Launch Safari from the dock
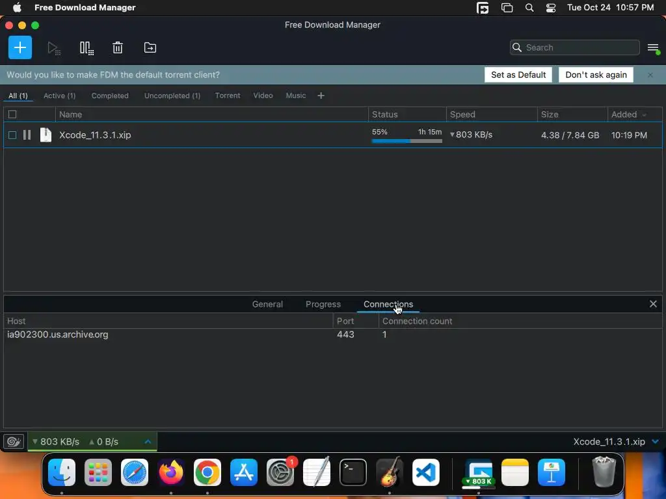The height and width of the screenshot is (499, 666). click(x=135, y=472)
